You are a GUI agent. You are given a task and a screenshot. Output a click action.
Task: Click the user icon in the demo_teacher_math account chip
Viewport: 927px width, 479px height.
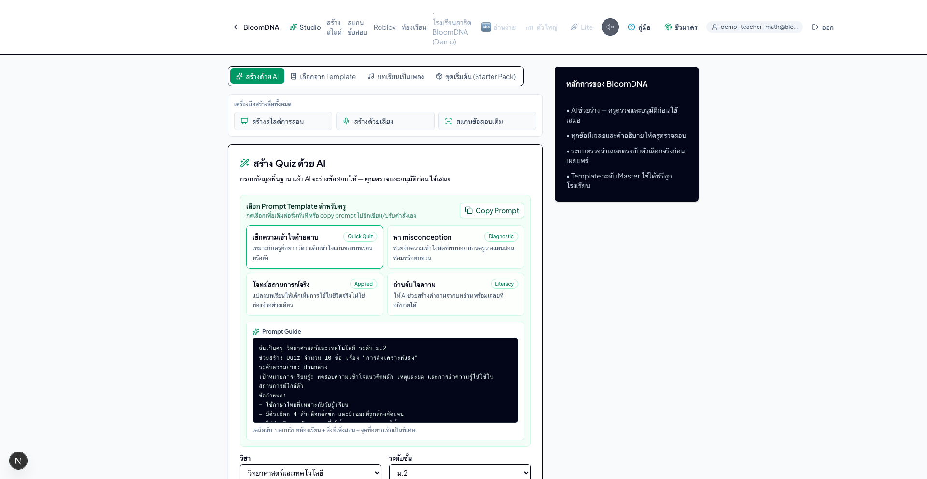coord(715,27)
